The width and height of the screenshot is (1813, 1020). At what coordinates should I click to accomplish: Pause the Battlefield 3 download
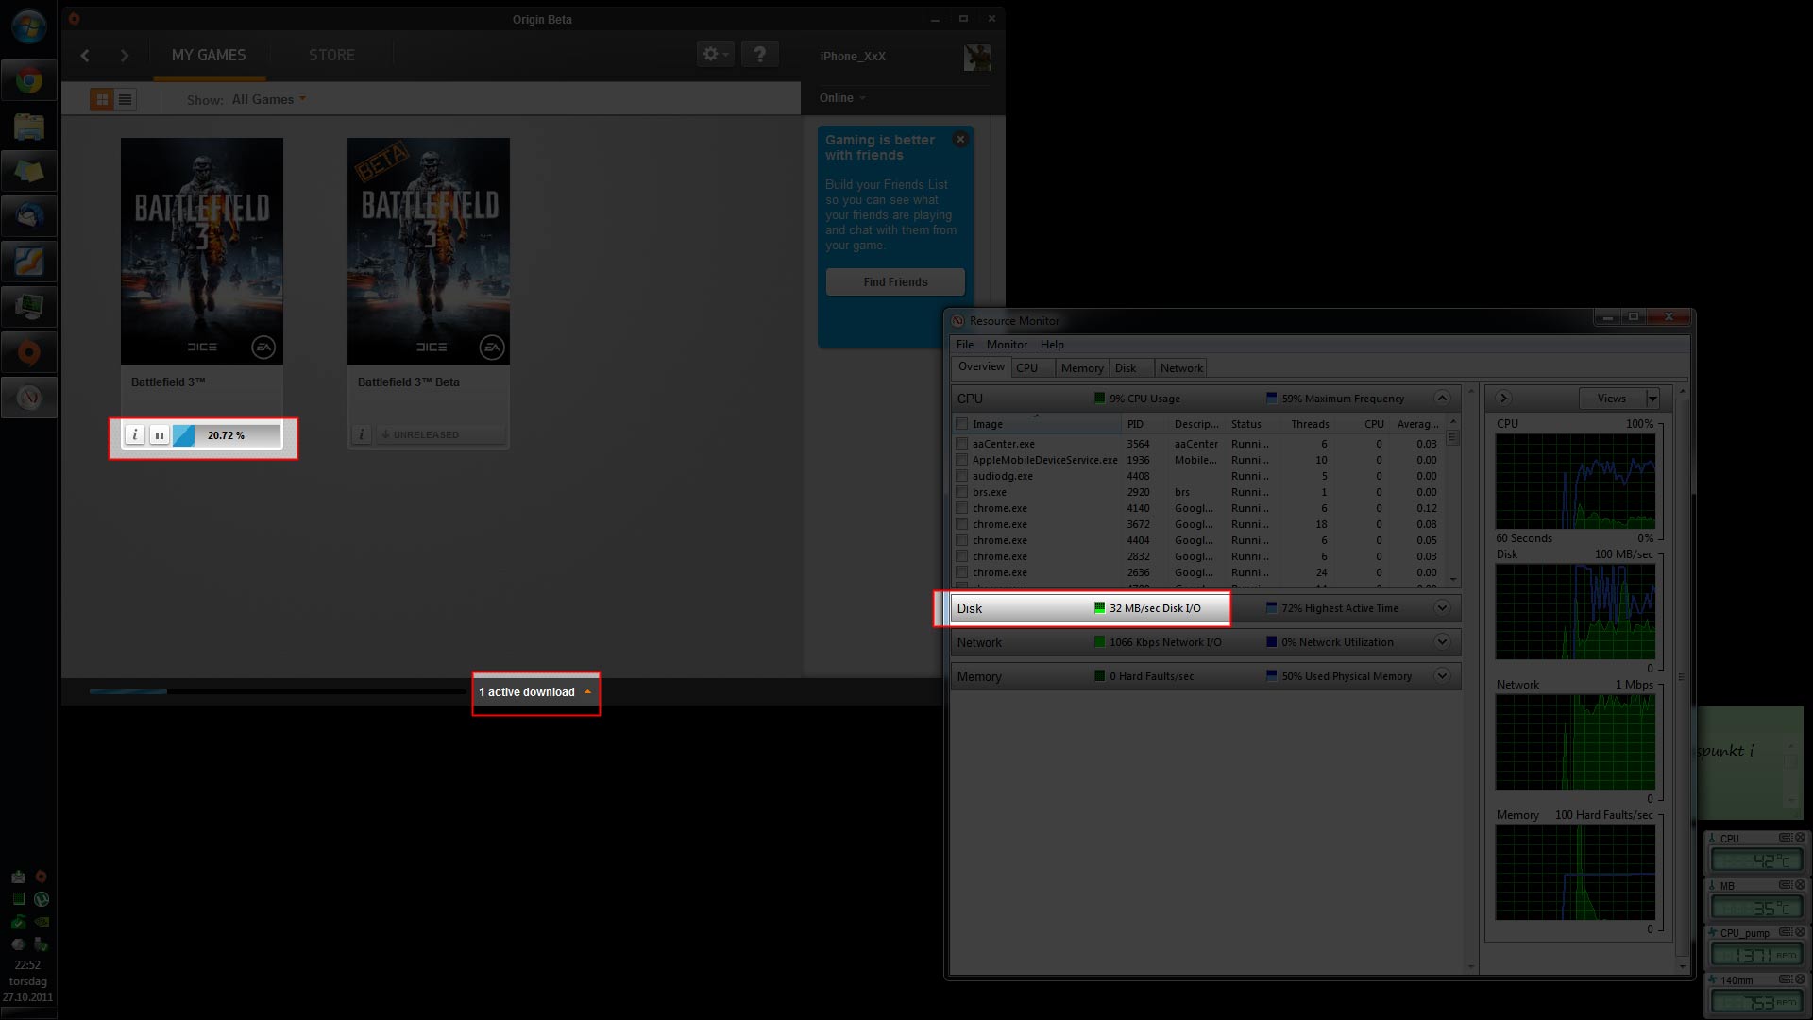click(x=160, y=435)
